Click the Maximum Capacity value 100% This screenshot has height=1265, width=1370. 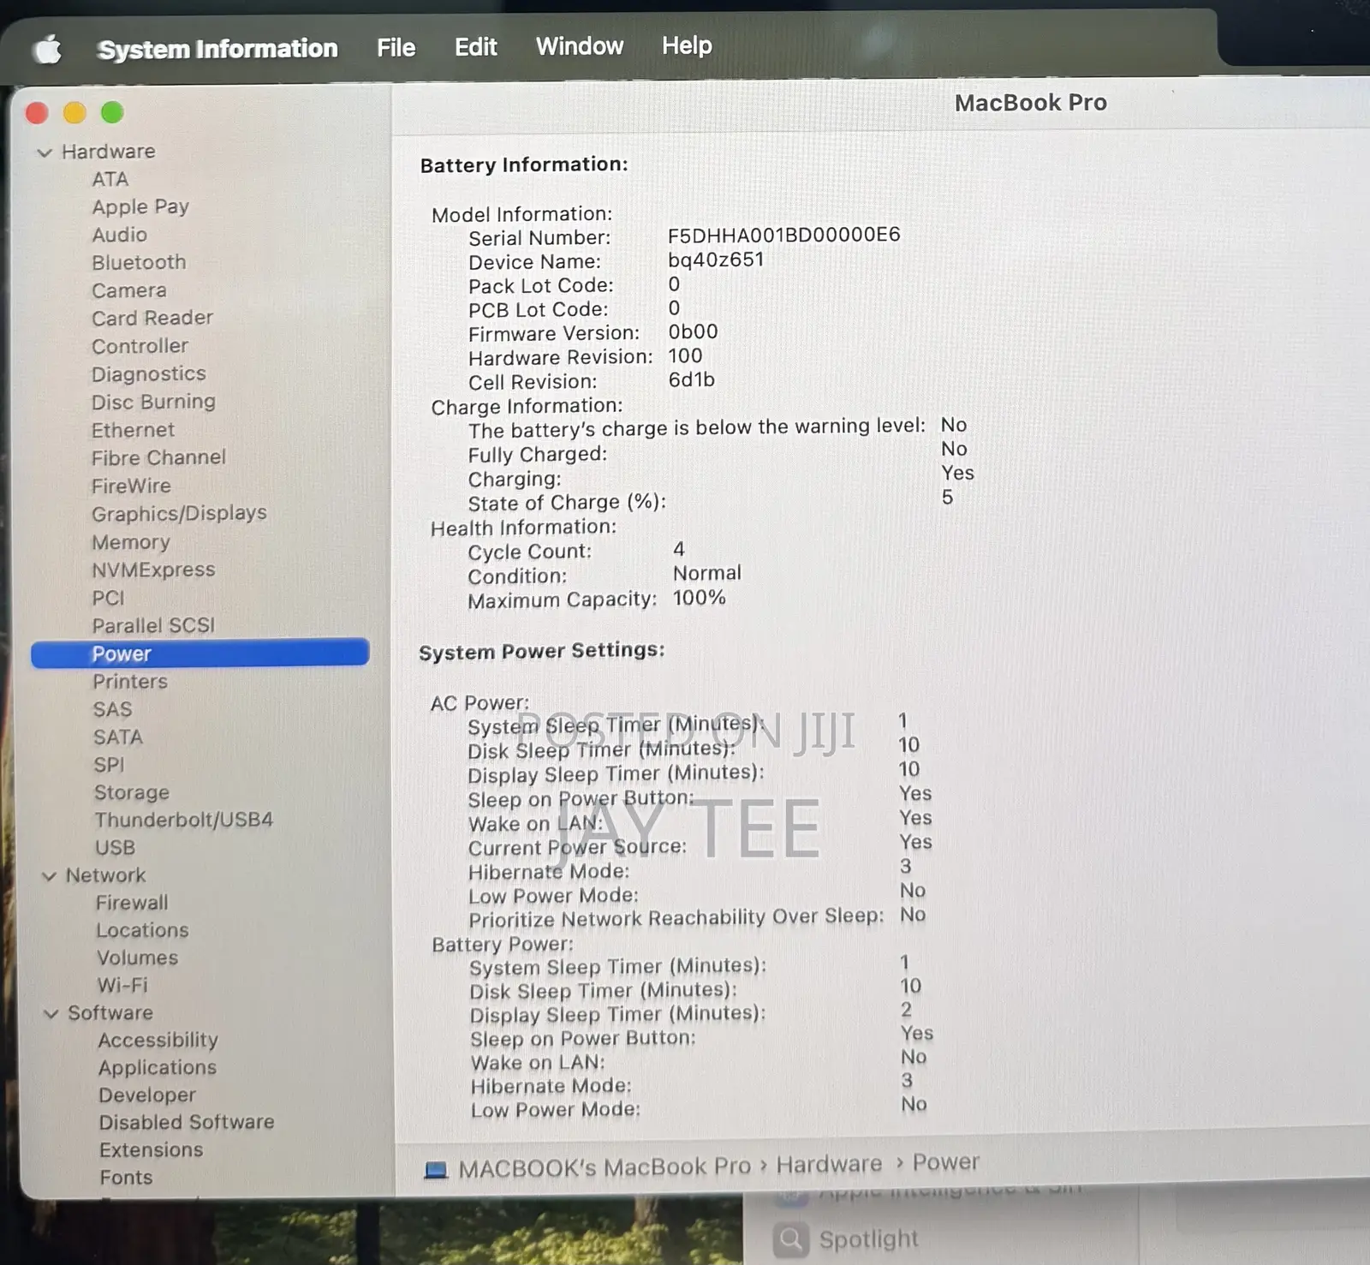tap(700, 598)
